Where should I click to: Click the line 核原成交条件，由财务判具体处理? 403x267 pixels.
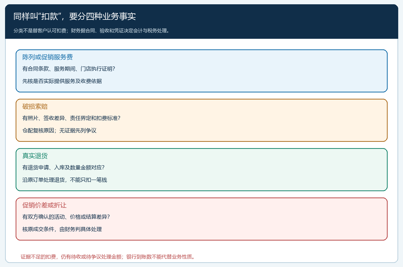pyautogui.click(x=62, y=229)
